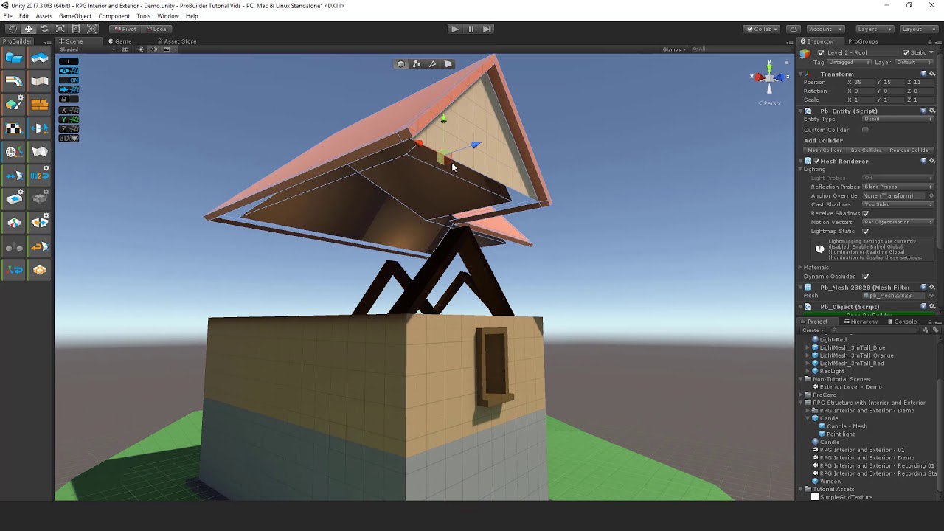This screenshot has height=531, width=944.
Task: Click the Step frame button
Action: 487,29
